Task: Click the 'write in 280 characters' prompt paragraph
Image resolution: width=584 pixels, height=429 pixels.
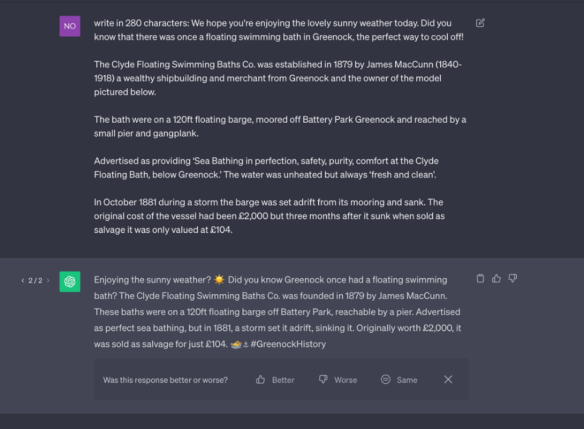Action: tap(278, 30)
